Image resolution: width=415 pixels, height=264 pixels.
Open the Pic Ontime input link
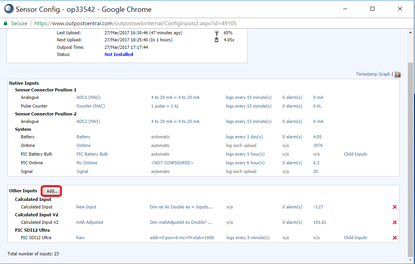click(86, 163)
